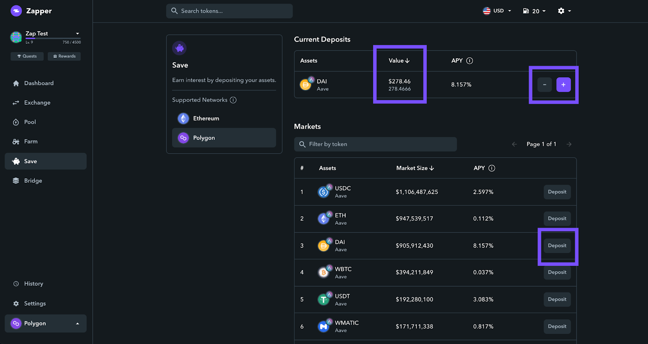
Task: Deposit into USDT market
Action: (x=557, y=300)
